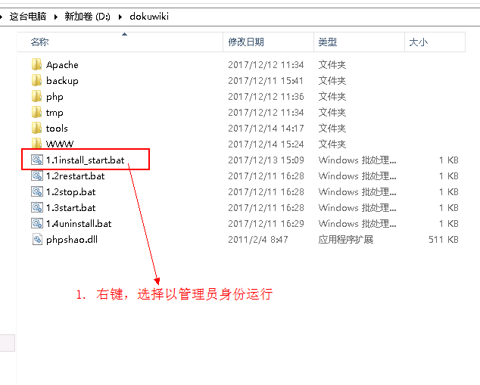Click the 511 KB size cell
This screenshot has width=480, height=385.
(444, 240)
